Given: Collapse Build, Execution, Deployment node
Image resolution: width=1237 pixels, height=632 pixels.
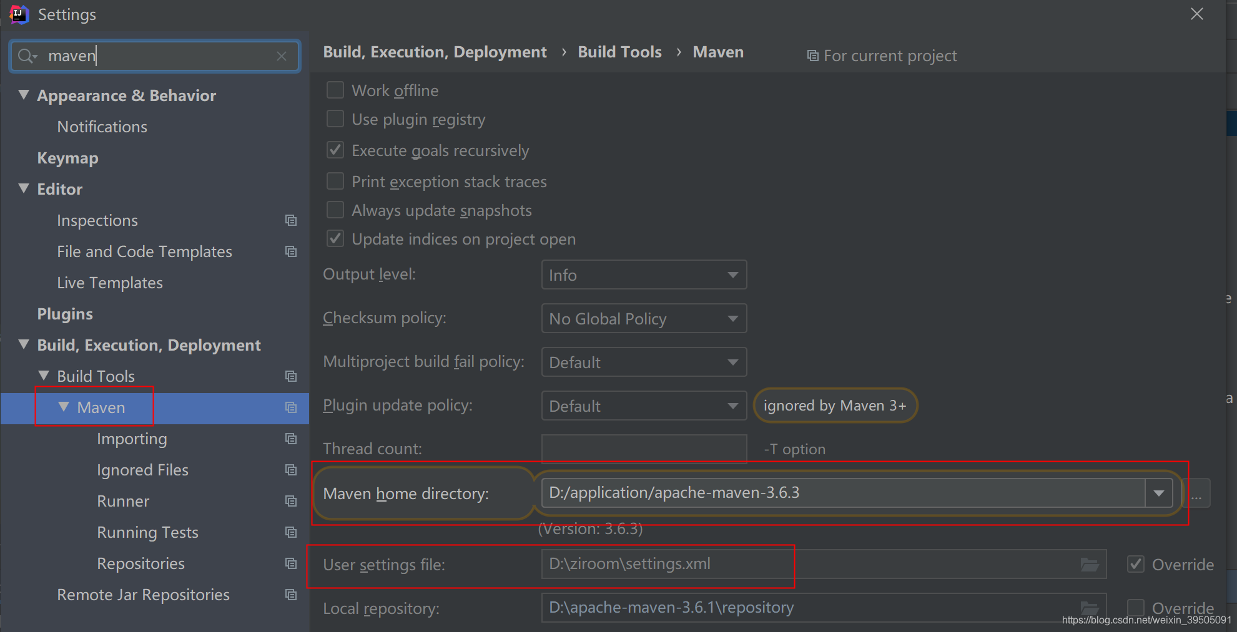Looking at the screenshot, I should coord(24,344).
